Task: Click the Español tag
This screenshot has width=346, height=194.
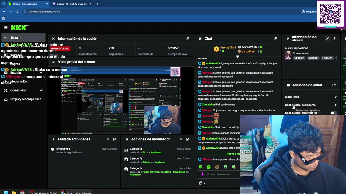Action: 313,58
